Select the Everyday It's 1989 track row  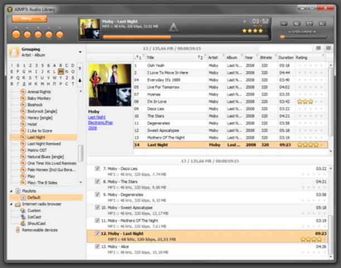coord(231,80)
